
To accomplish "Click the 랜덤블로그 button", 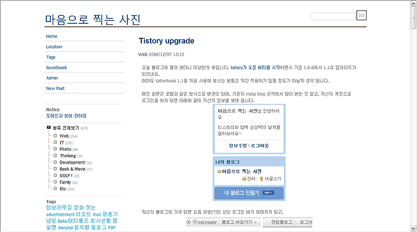I will coord(281,222).
